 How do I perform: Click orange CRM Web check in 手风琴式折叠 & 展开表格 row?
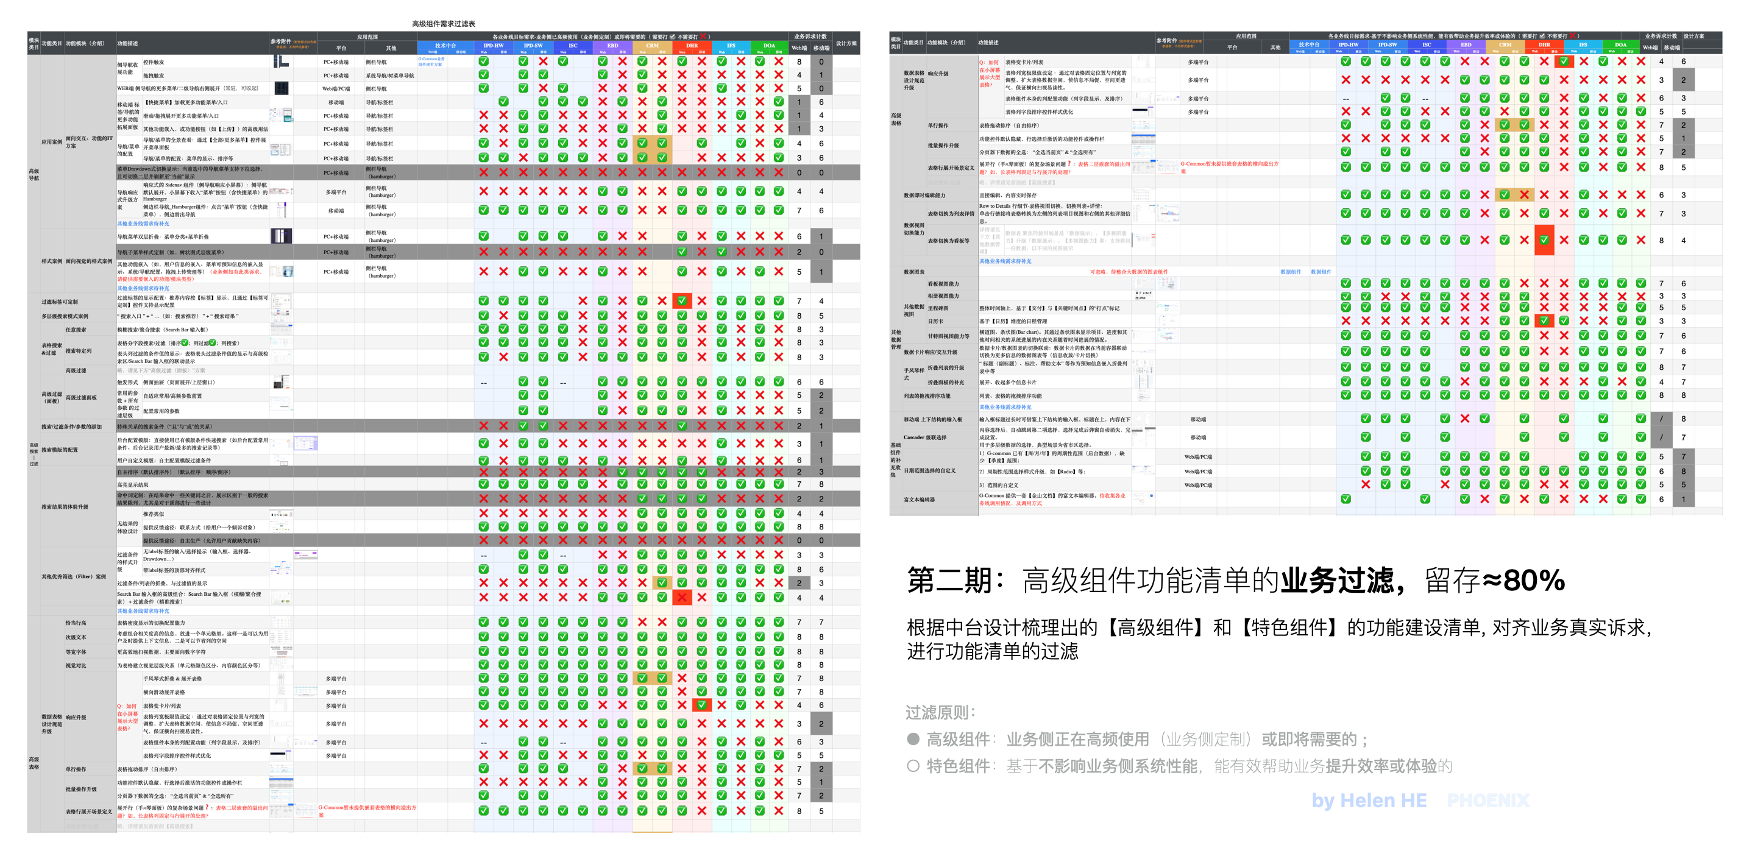(642, 679)
